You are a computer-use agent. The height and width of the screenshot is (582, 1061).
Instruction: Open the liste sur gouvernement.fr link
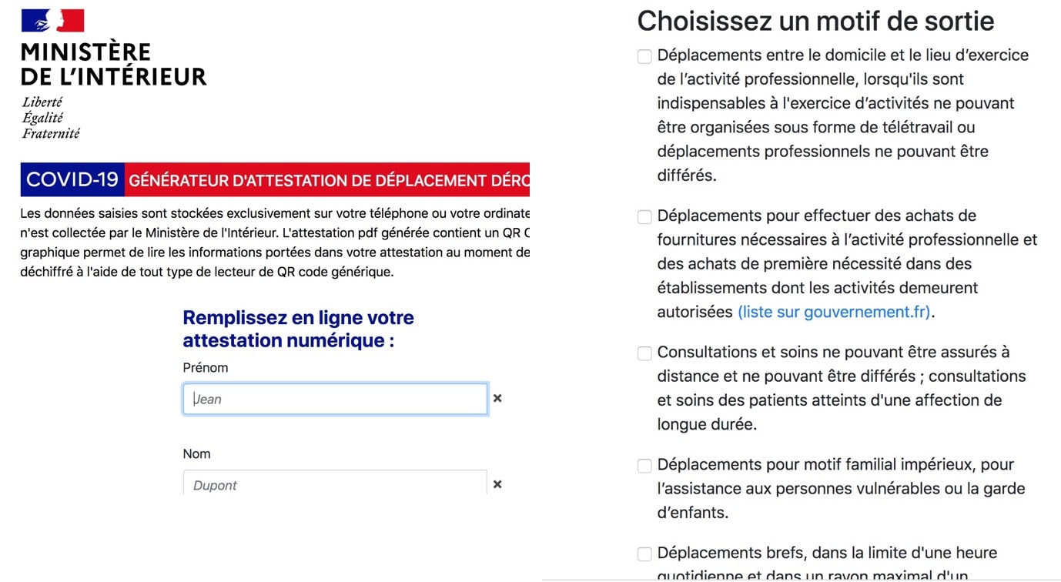pyautogui.click(x=834, y=312)
